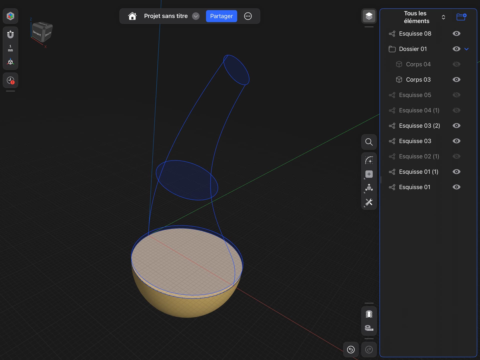Click the home icon in top bar
This screenshot has width=480, height=360.
coord(132,16)
